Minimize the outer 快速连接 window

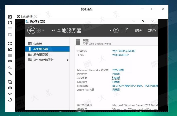[142, 9]
